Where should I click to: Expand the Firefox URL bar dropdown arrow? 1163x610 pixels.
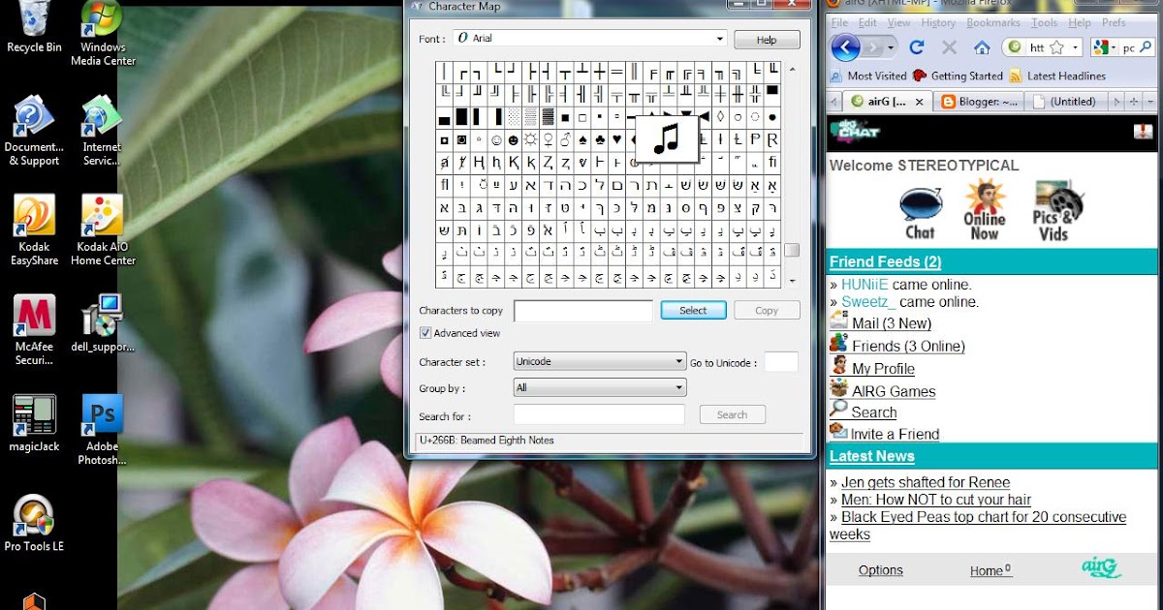pyautogui.click(x=1076, y=47)
